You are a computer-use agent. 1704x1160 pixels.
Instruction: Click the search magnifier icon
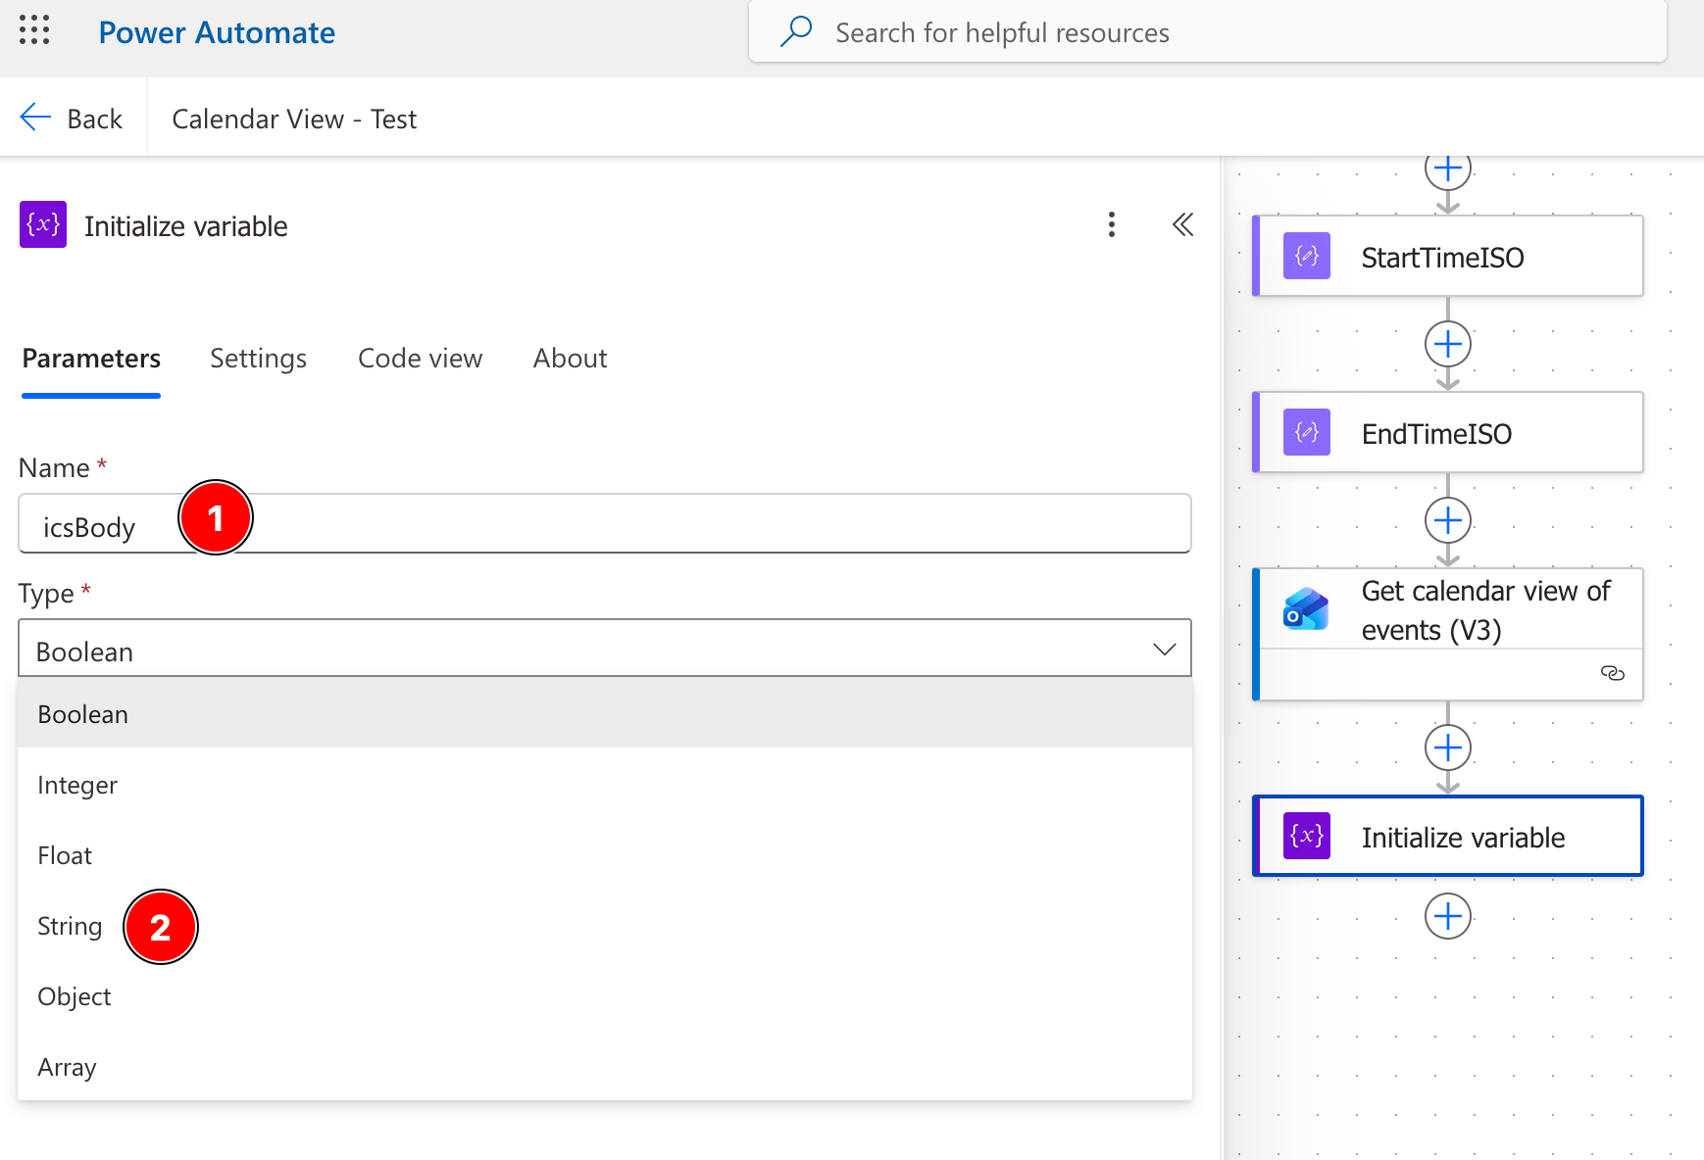pos(796,31)
